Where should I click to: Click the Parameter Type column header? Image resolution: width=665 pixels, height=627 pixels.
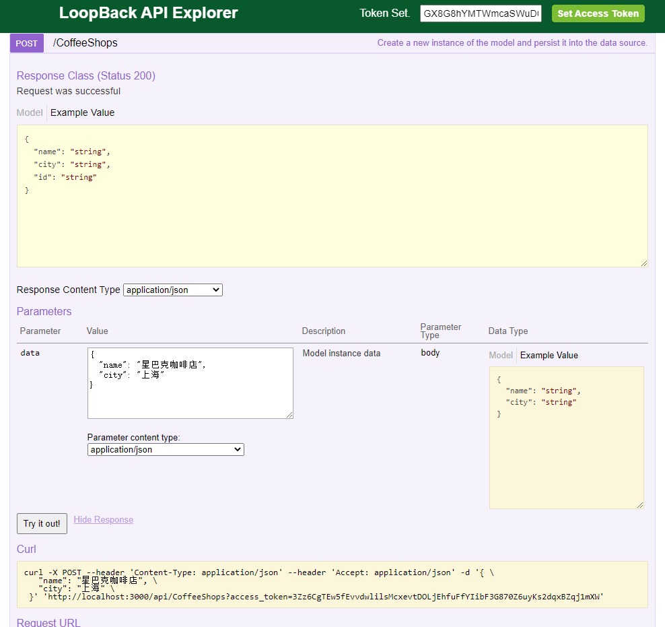[440, 331]
